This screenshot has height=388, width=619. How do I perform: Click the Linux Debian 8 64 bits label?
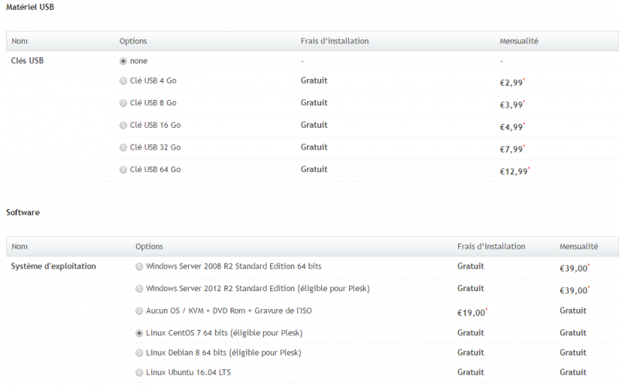[x=224, y=352]
